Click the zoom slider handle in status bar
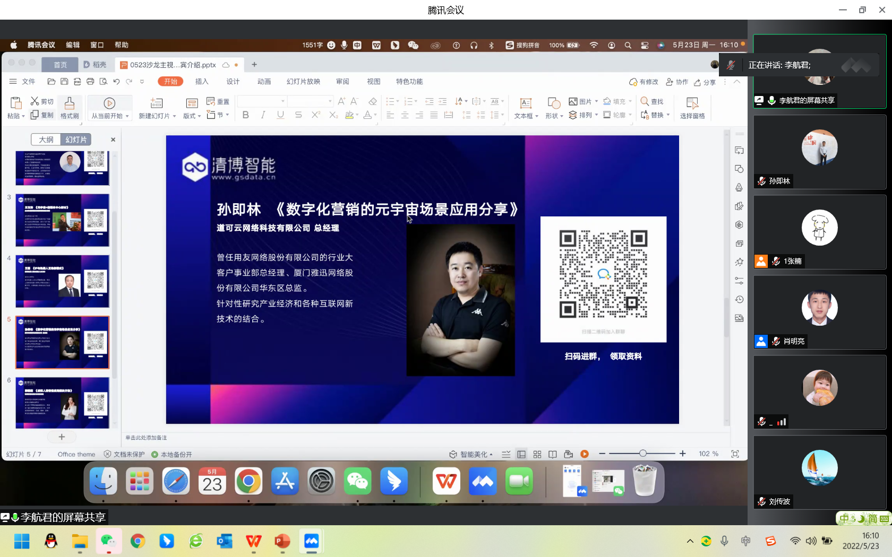Image resolution: width=892 pixels, height=557 pixels. 643,454
